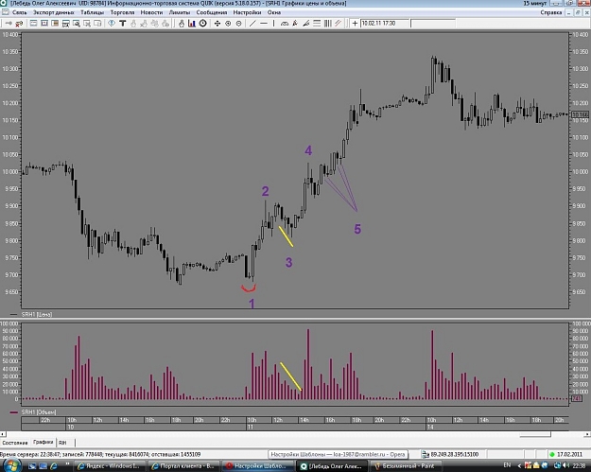The height and width of the screenshot is (472, 591).
Task: Open the Торговля menu
Action: tap(122, 12)
